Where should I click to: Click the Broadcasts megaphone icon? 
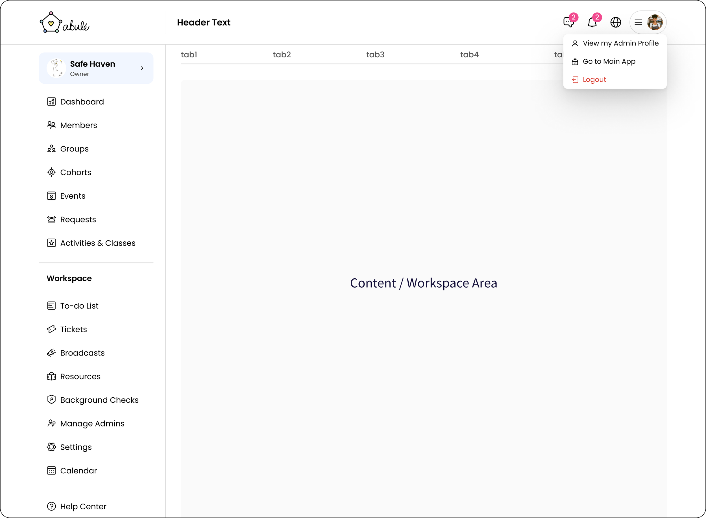pyautogui.click(x=51, y=353)
